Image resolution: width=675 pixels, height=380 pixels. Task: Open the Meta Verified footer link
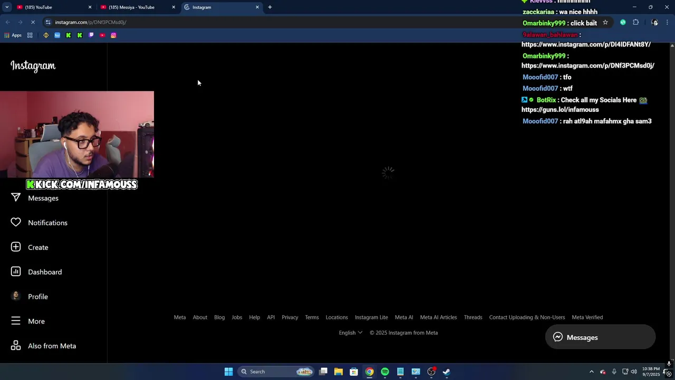pyautogui.click(x=587, y=317)
